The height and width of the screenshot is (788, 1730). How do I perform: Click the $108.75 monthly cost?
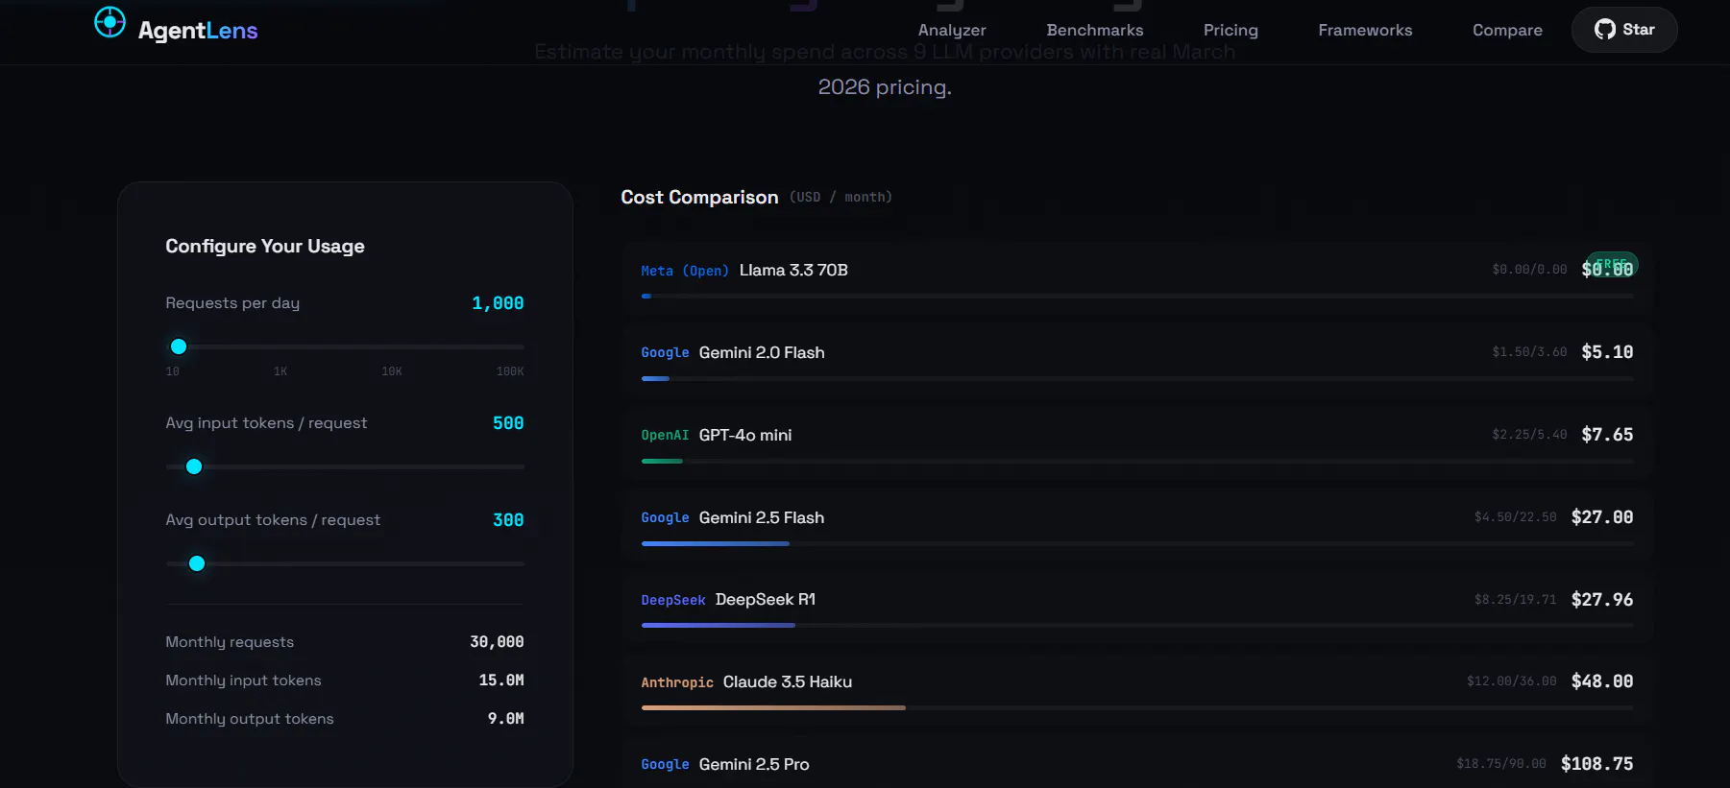(x=1597, y=764)
